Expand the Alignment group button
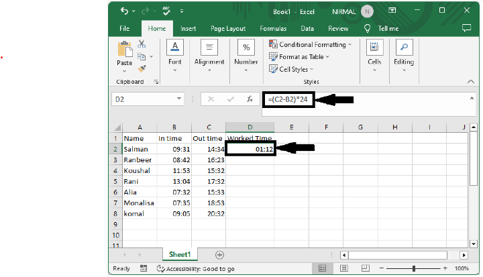 pos(209,56)
